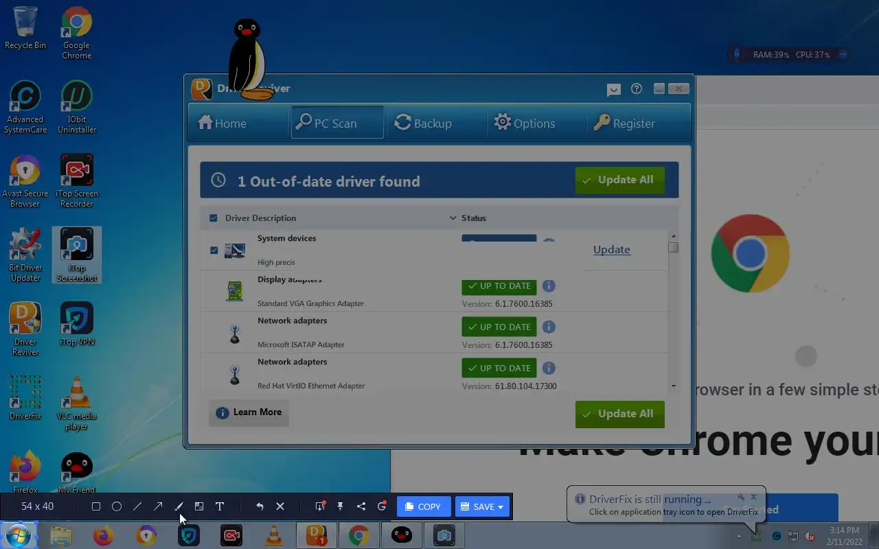This screenshot has height=549, width=879.
Task: Show info for Red Hat VirtIO Ethernet Adapter
Action: pyautogui.click(x=549, y=368)
